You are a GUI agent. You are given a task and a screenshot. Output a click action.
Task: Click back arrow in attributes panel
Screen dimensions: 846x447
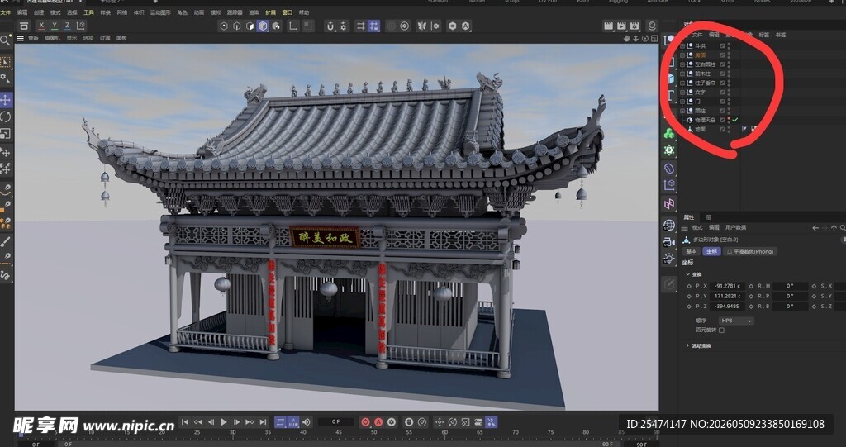815,228
